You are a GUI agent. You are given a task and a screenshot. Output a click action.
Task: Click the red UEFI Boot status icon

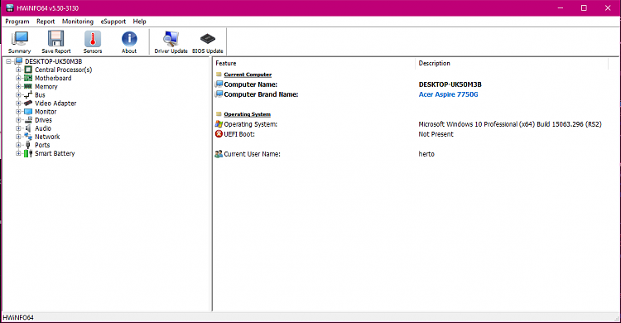pos(219,134)
